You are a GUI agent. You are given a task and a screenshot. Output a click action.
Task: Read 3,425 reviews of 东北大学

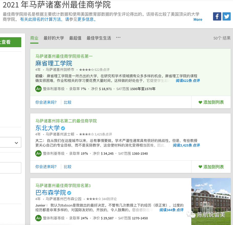click(186, 145)
